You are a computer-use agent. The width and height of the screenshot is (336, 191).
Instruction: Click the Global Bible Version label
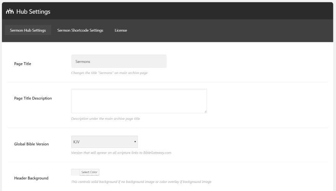[31, 144]
